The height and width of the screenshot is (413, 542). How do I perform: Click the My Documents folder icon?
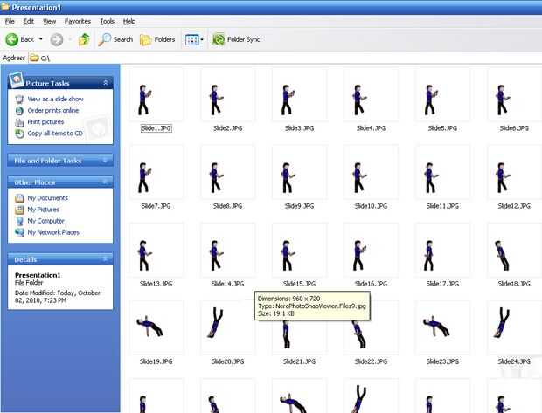coord(19,198)
